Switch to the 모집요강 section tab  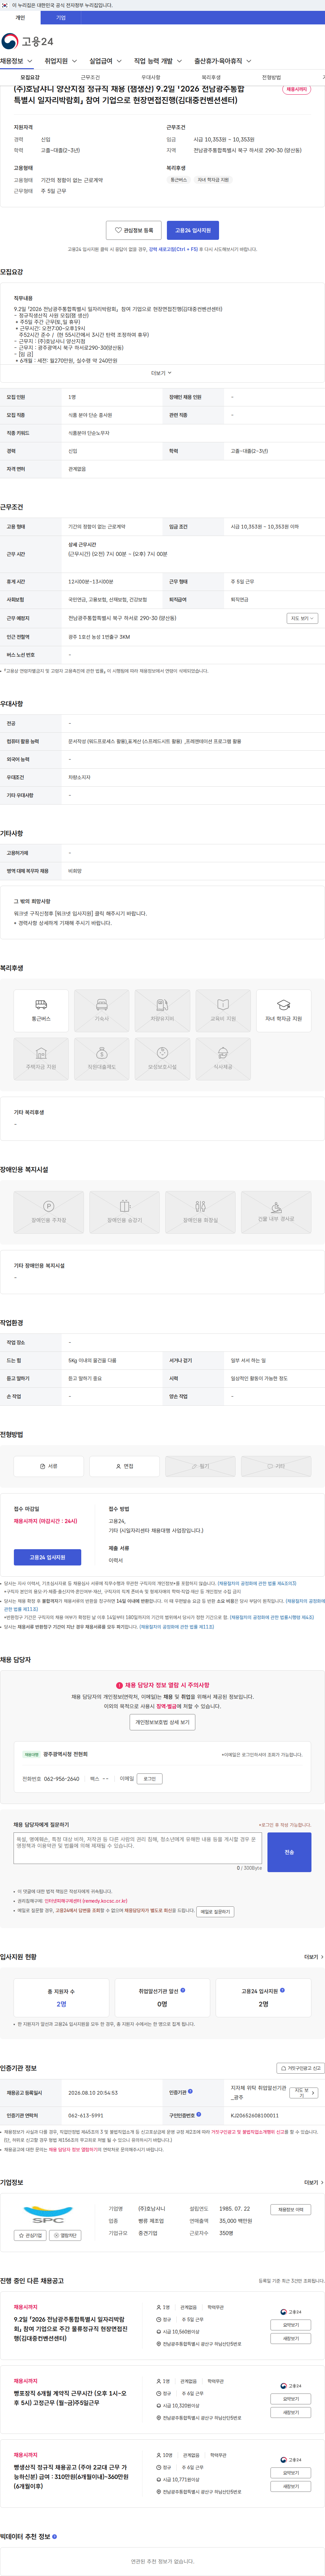(x=30, y=77)
